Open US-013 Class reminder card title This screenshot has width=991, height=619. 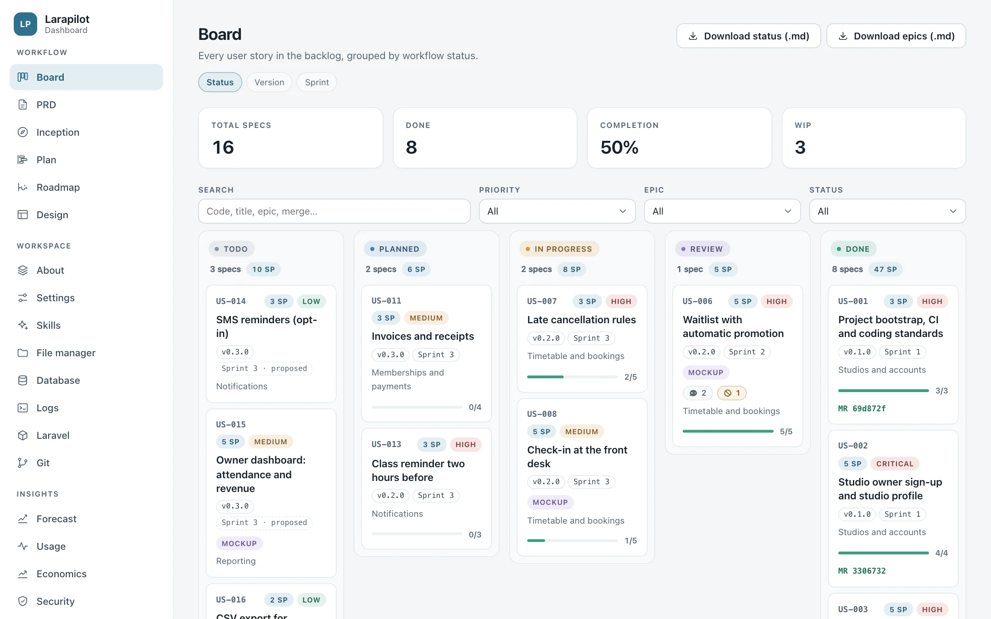point(418,470)
